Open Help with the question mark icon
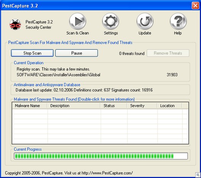Image resolution: width=201 pixels, height=178 pixels. (178, 21)
